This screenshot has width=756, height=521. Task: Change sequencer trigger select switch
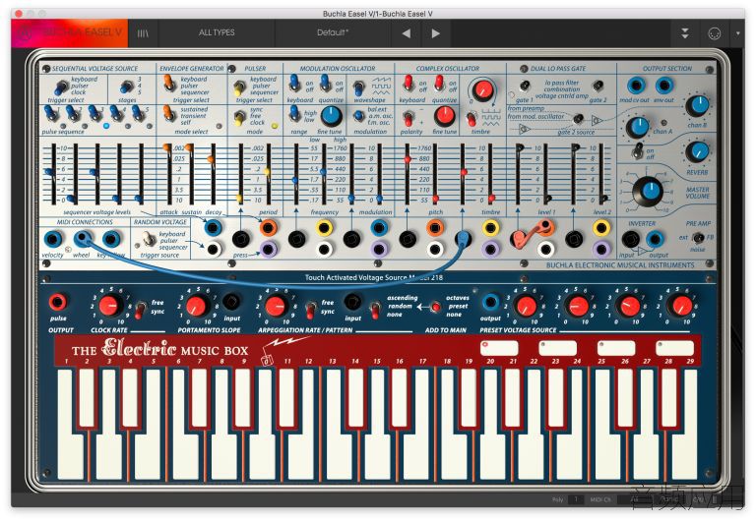pos(61,87)
